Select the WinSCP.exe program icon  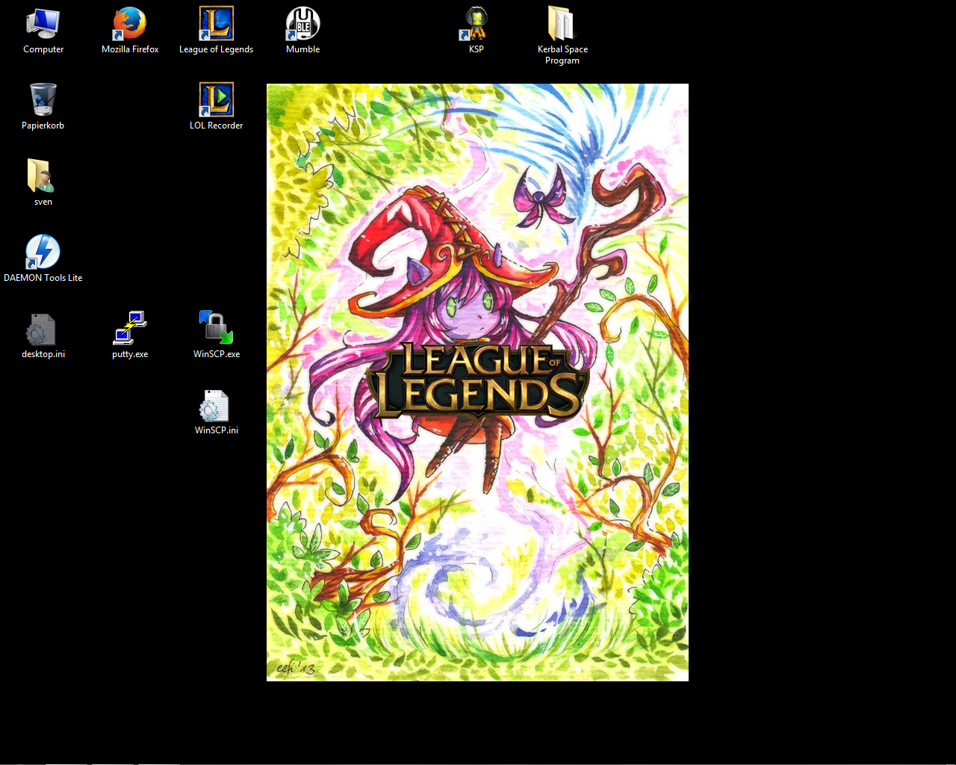pos(217,329)
